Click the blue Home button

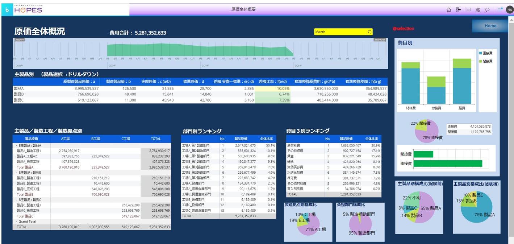pos(490,26)
